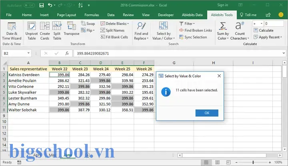Click cell value 349.45

coord(60,98)
